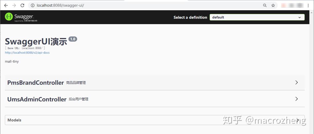This screenshot has height=134, width=314.
Task: Bookmark this page with the star icon
Action: pyautogui.click(x=273, y=5)
